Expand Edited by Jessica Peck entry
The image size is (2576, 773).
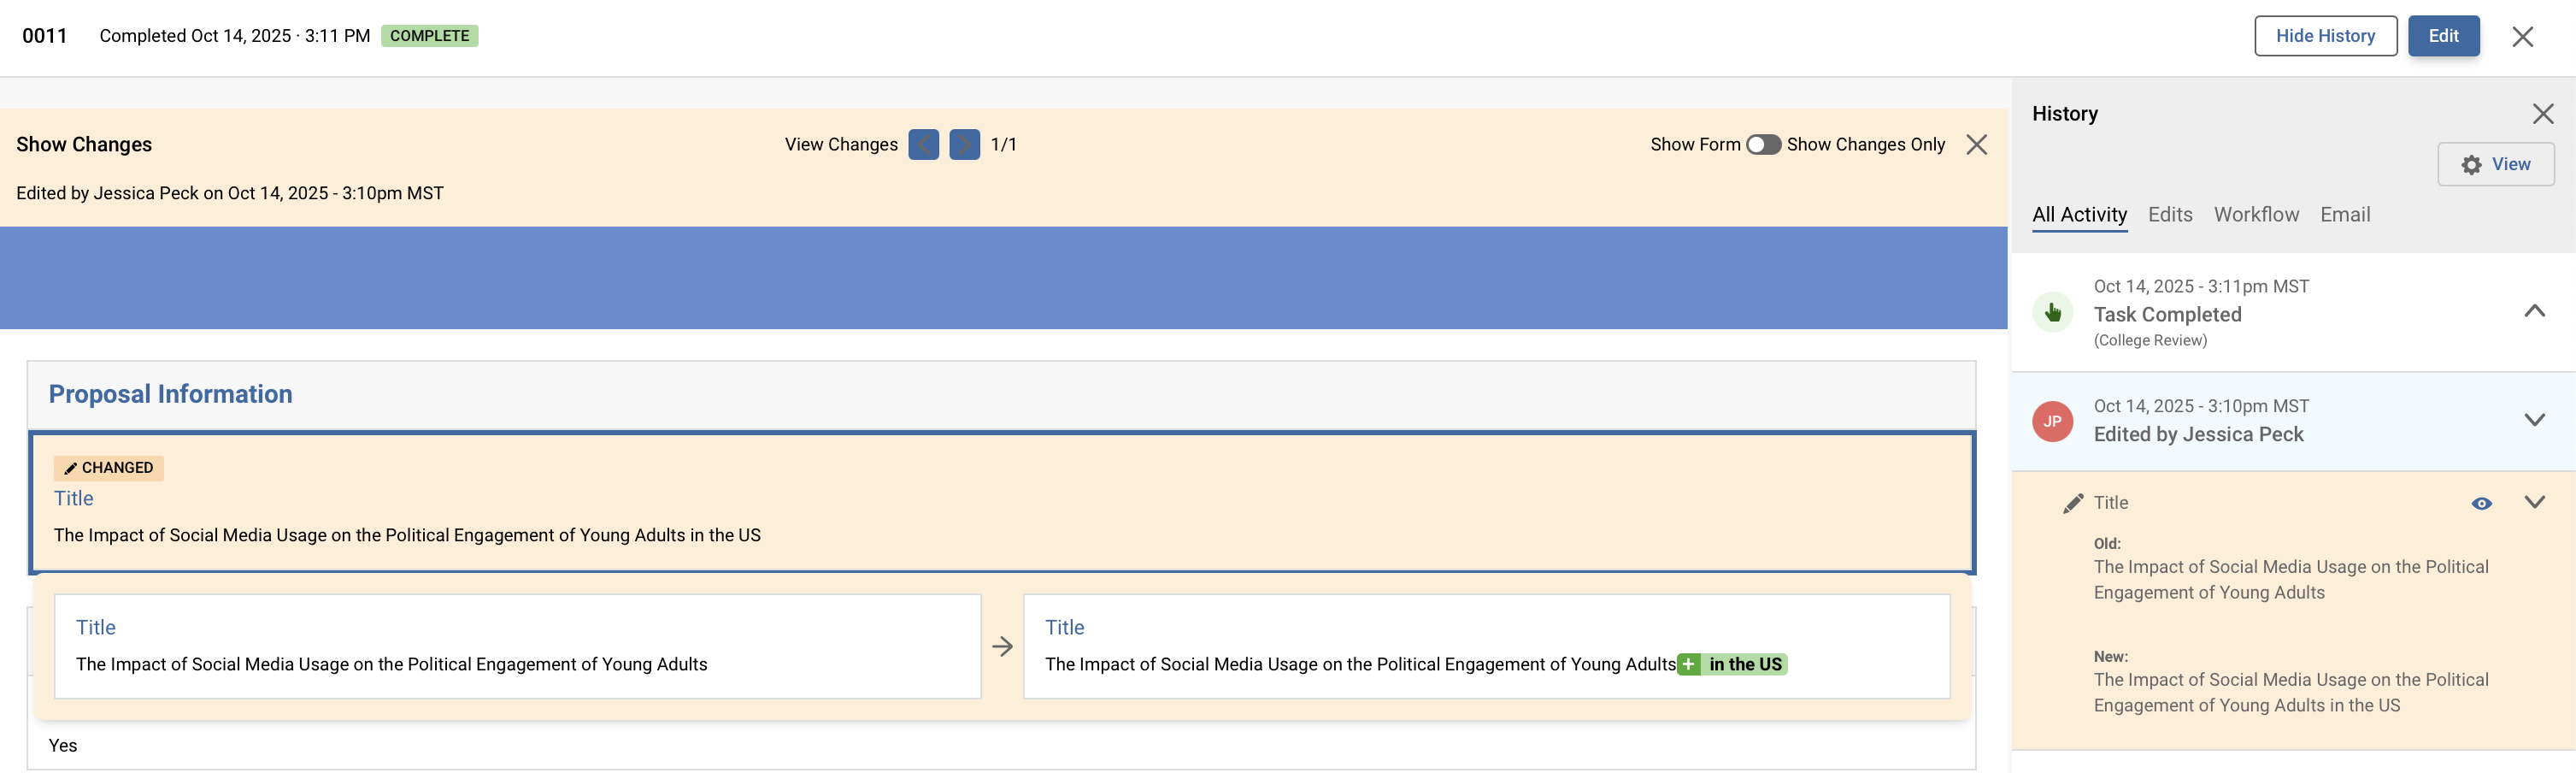2534,420
